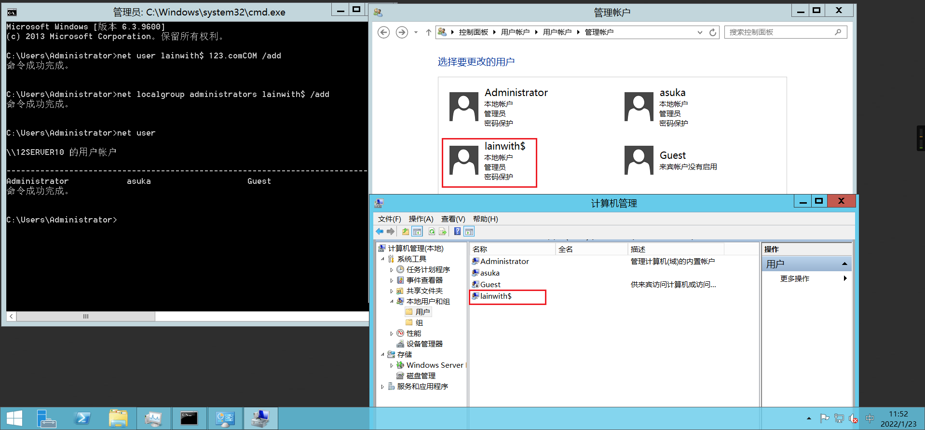This screenshot has height=430, width=925.
Task: Click 管理帐户 breadcrumb in address bar
Action: pos(599,32)
